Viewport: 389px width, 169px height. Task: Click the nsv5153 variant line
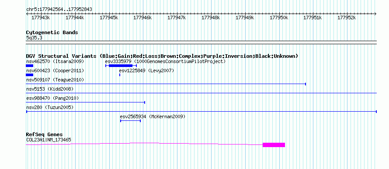point(201,93)
